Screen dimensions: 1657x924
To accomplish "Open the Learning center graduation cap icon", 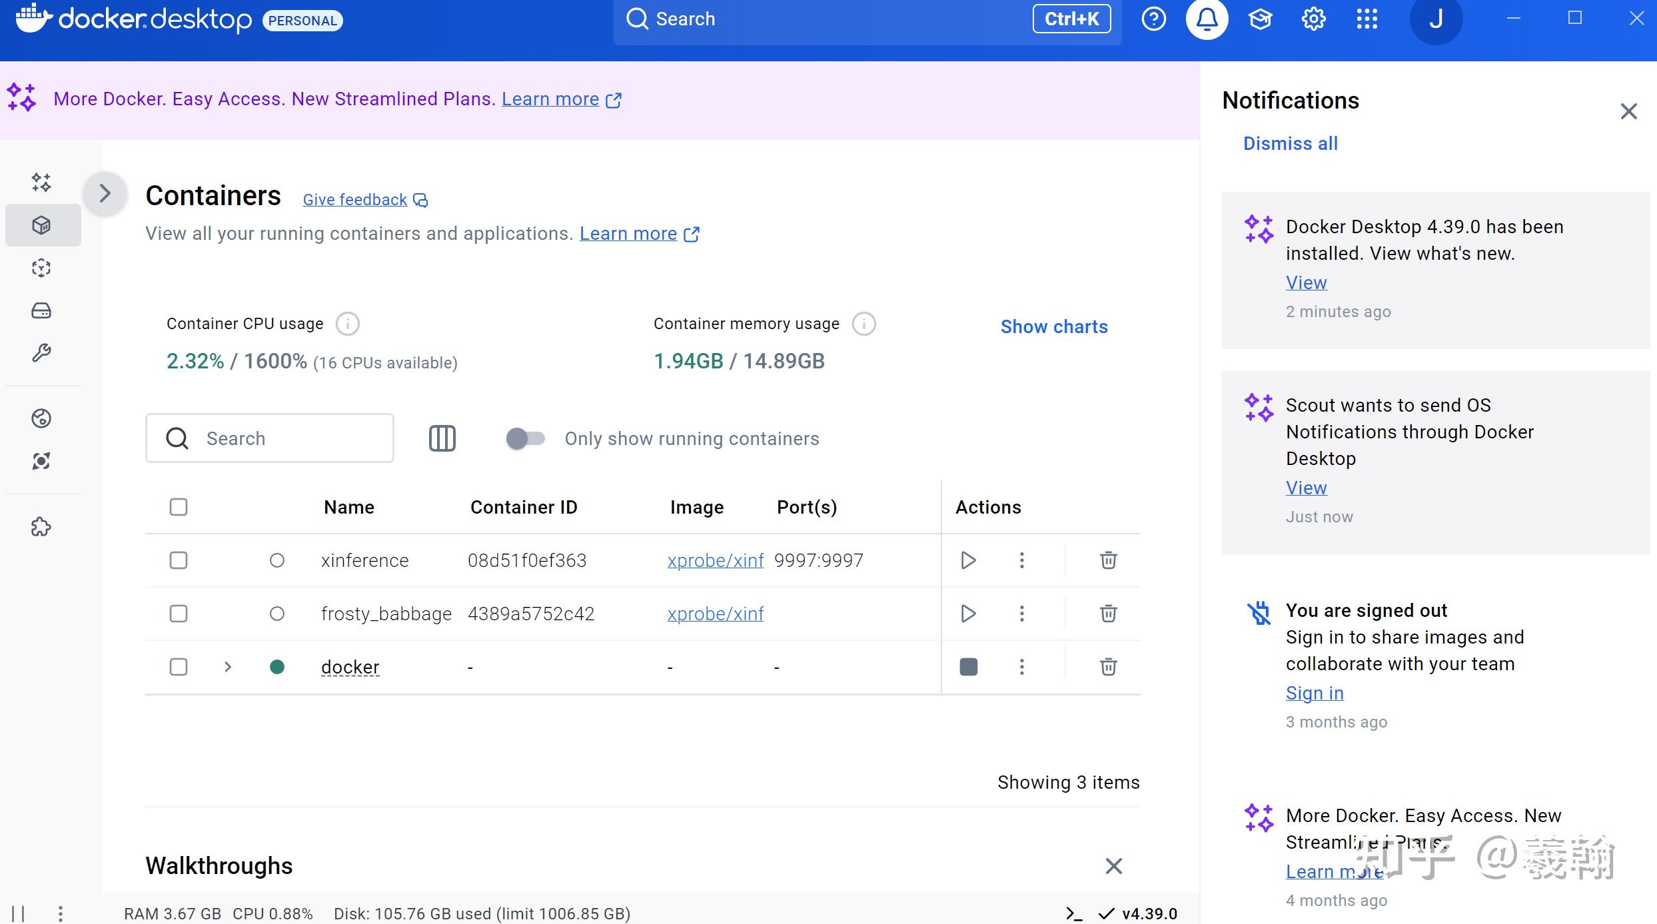I will click(1260, 19).
